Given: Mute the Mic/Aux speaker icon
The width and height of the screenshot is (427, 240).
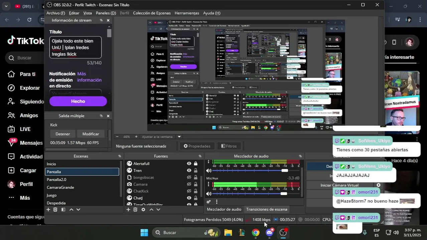Looking at the screenshot, I should pos(209,194).
